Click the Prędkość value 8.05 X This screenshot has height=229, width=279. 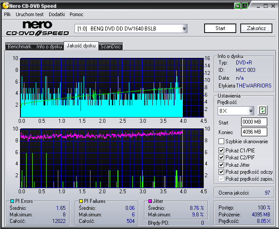pyautogui.click(x=263, y=221)
